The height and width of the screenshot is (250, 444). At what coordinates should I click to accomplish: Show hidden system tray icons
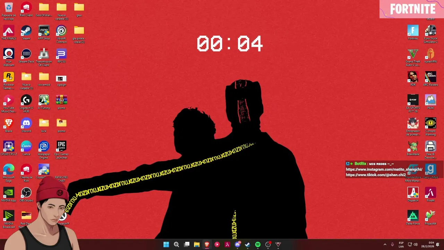tap(385, 244)
